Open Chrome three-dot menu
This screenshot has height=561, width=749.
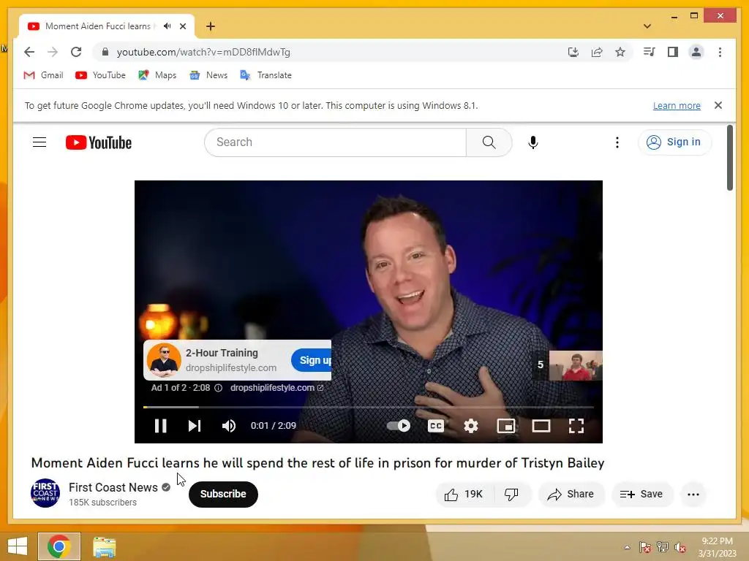click(720, 52)
